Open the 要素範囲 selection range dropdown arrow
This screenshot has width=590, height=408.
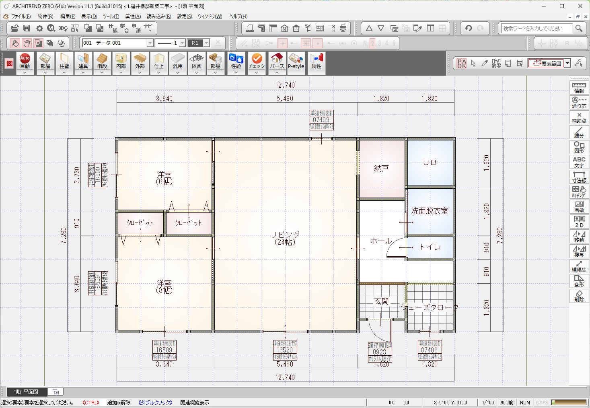click(x=567, y=64)
